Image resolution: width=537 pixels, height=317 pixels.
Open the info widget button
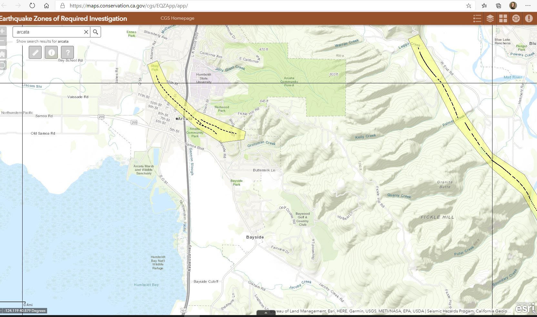pyautogui.click(x=51, y=52)
